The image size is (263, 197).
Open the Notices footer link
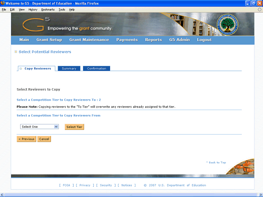tap(127, 185)
